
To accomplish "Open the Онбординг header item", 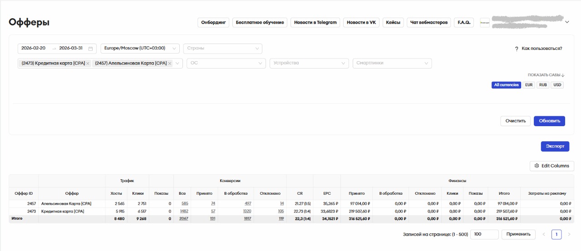I will point(213,23).
